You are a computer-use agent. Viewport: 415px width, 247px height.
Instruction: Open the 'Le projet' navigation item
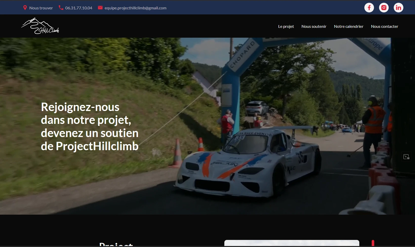click(286, 26)
